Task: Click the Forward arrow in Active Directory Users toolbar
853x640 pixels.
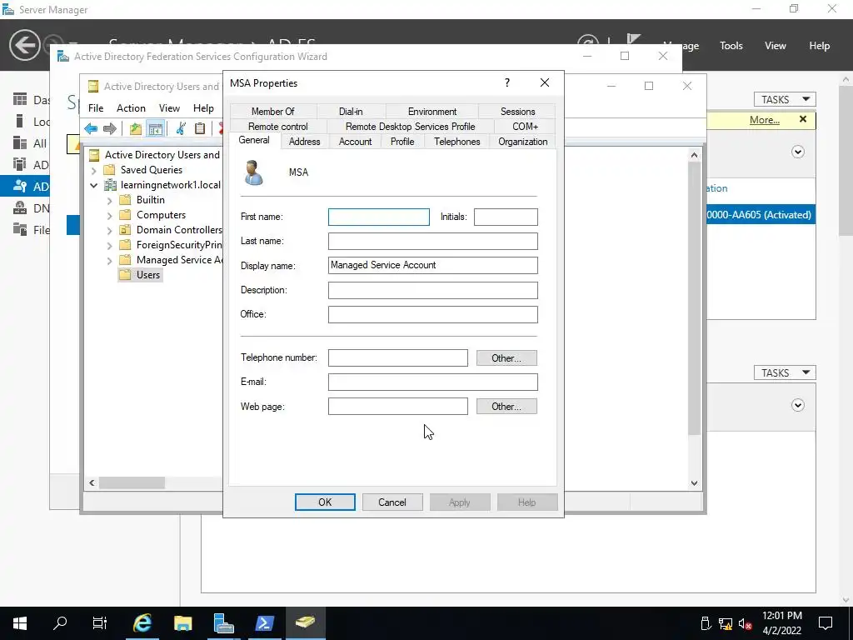Action: point(110,128)
